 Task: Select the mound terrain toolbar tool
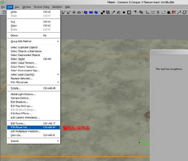click(79, 13)
